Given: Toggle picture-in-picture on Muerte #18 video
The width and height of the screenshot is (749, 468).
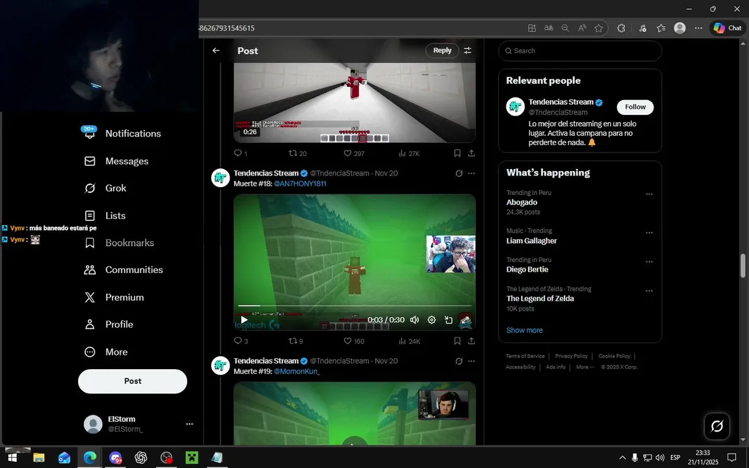Looking at the screenshot, I should [x=449, y=320].
